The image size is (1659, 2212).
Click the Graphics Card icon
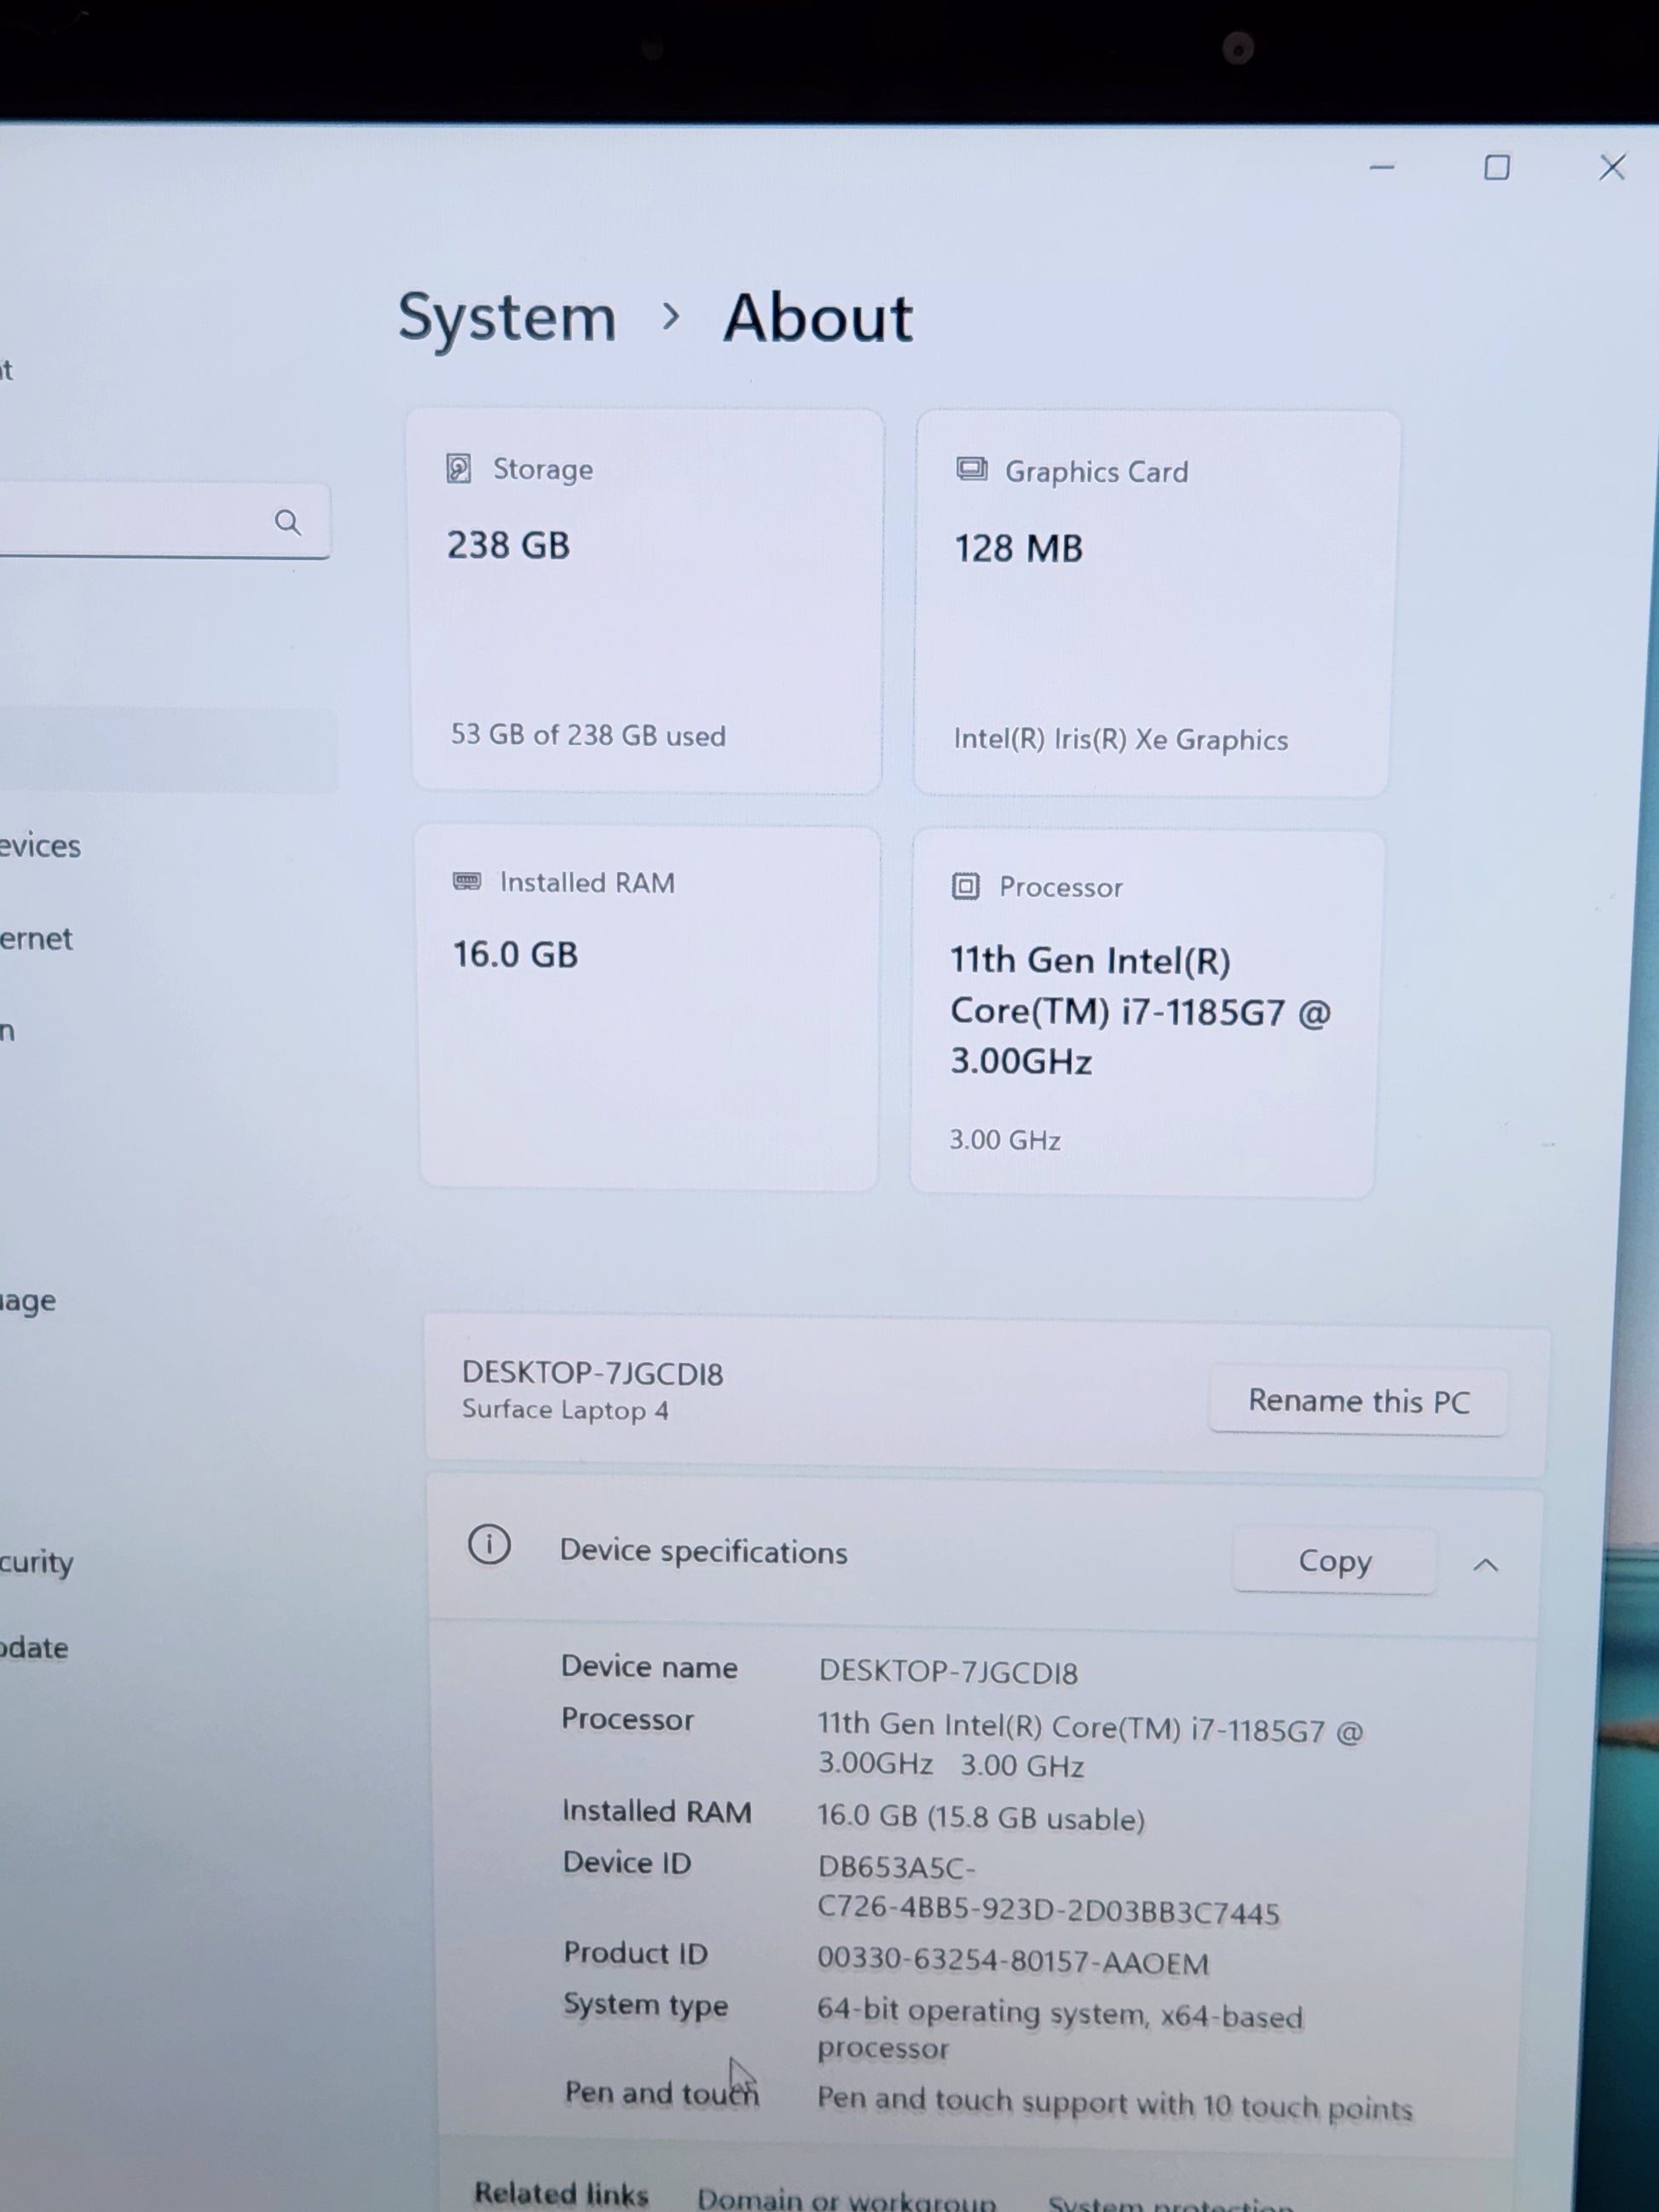click(971, 469)
